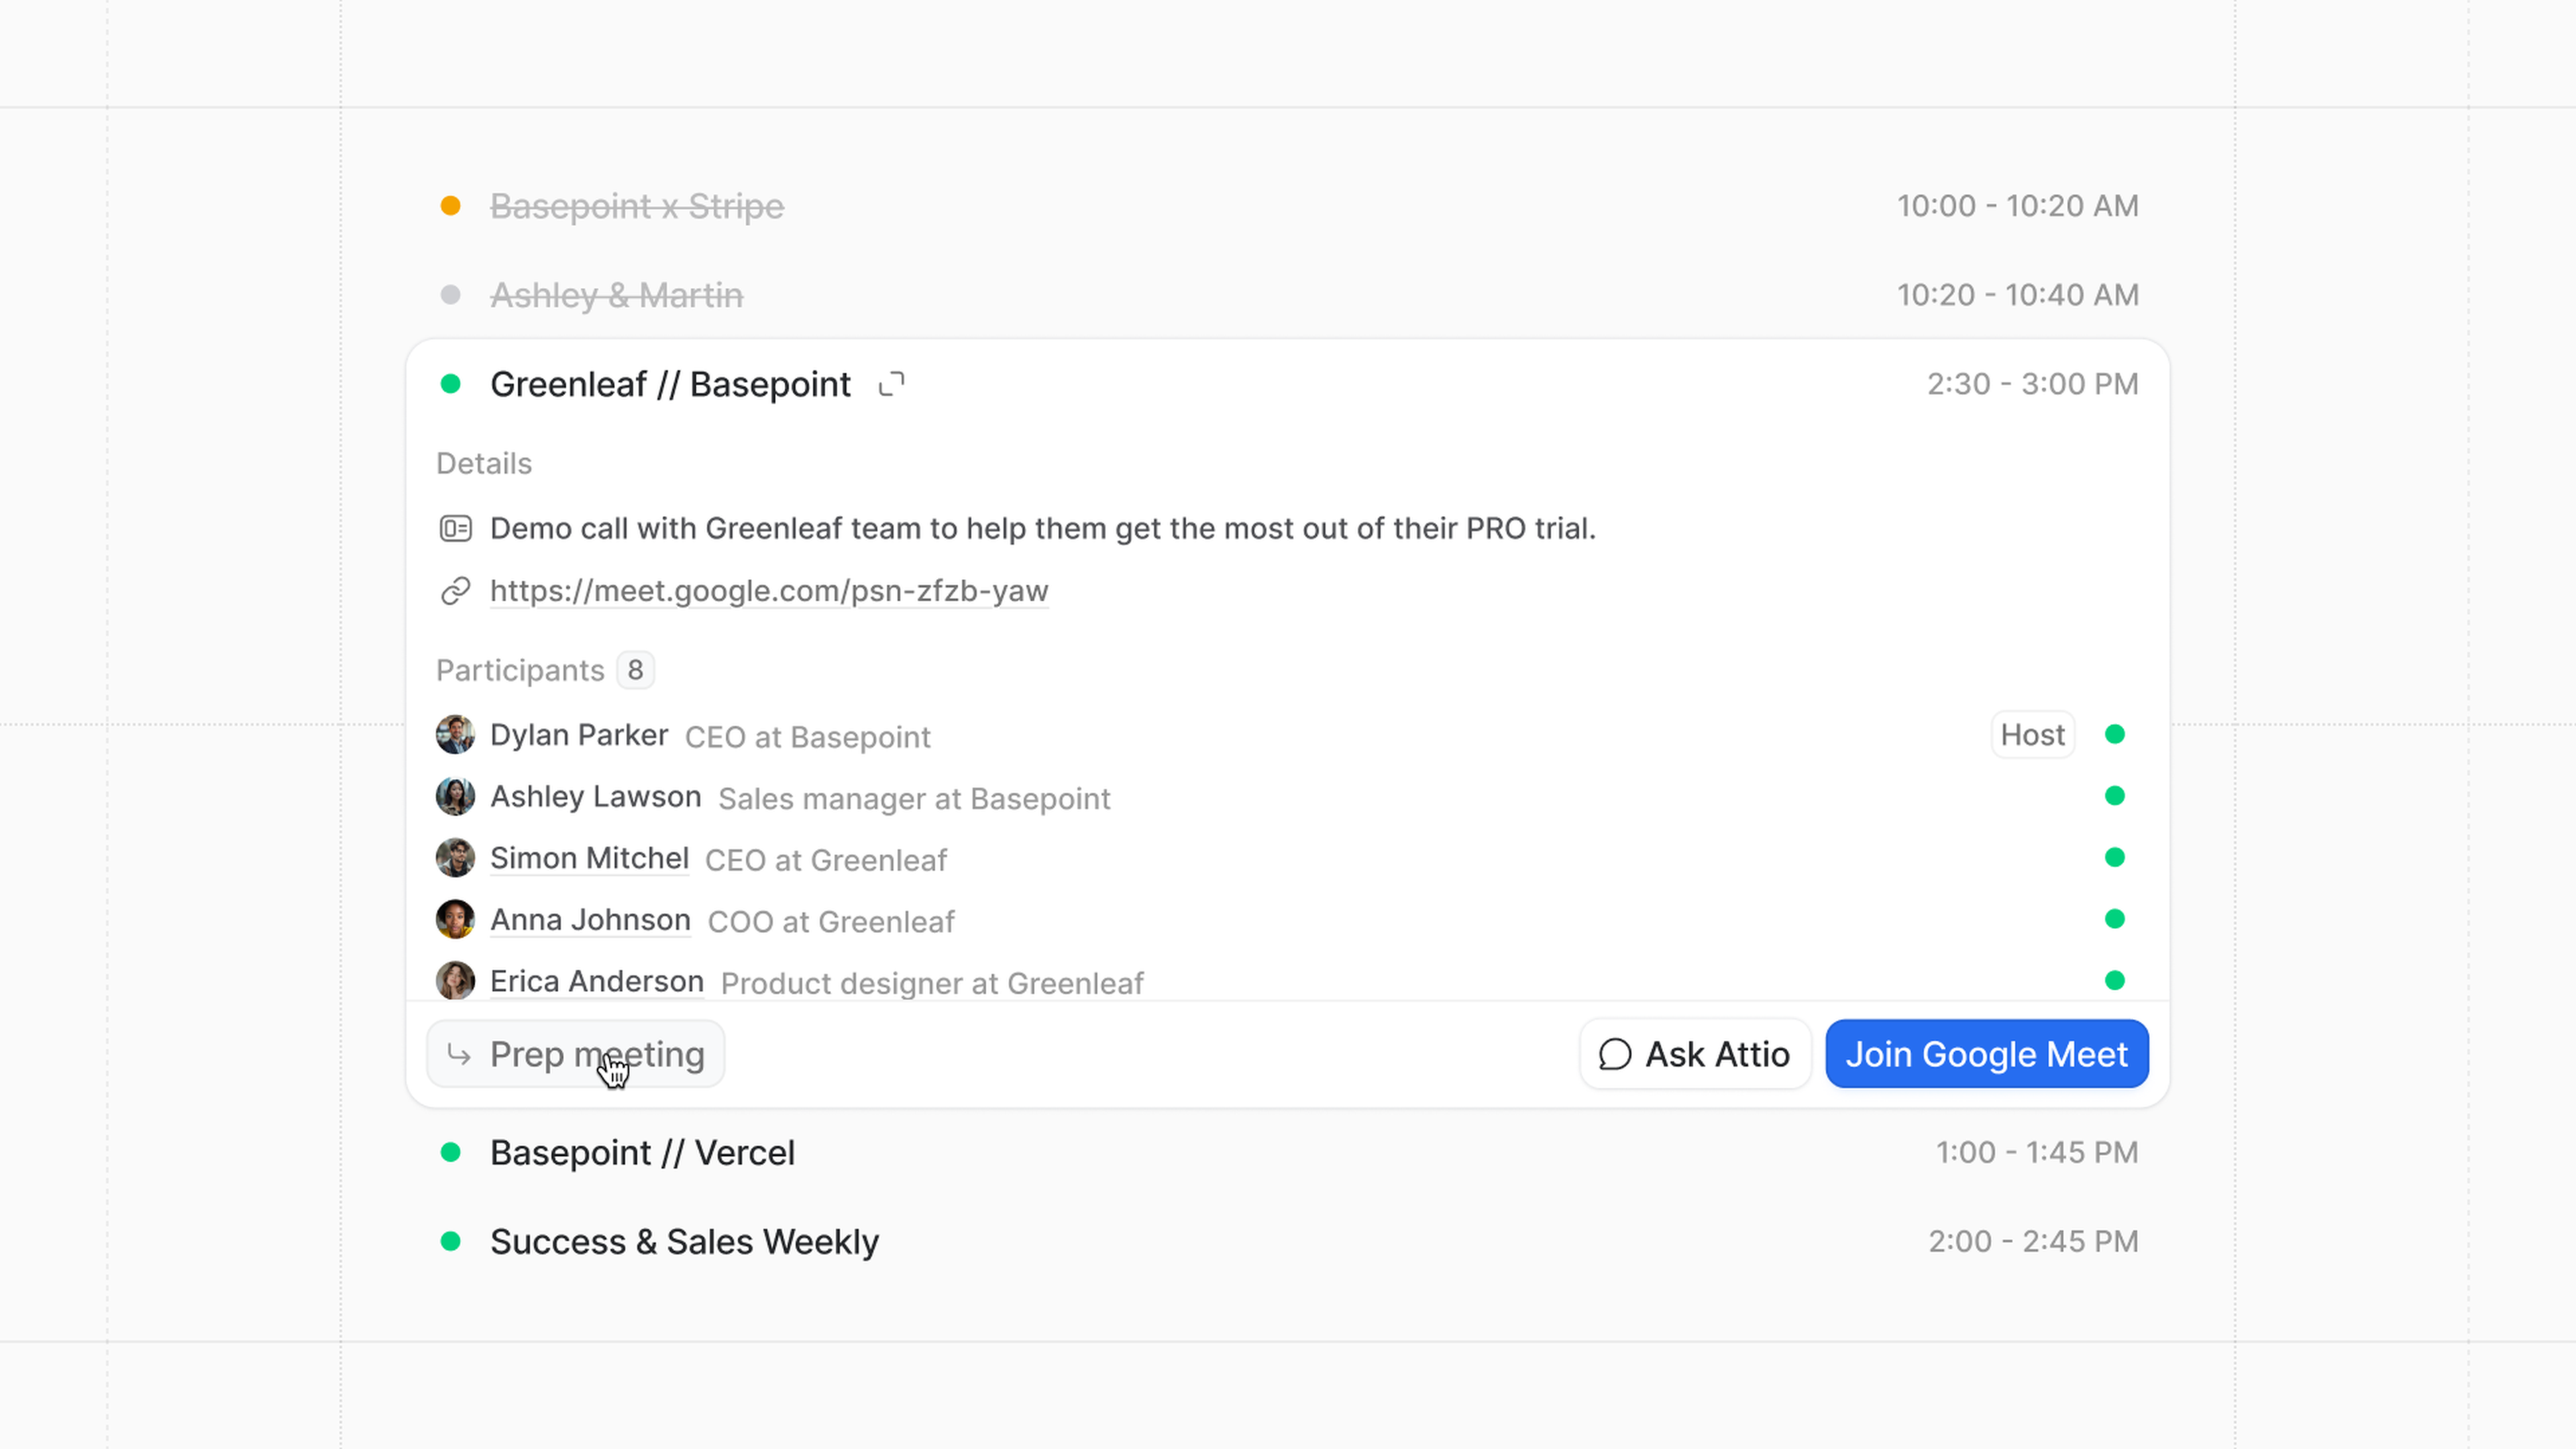This screenshot has width=2576, height=1449.
Task: Expand the Greenleaf // Basepoint meeting card
Action: (x=891, y=385)
